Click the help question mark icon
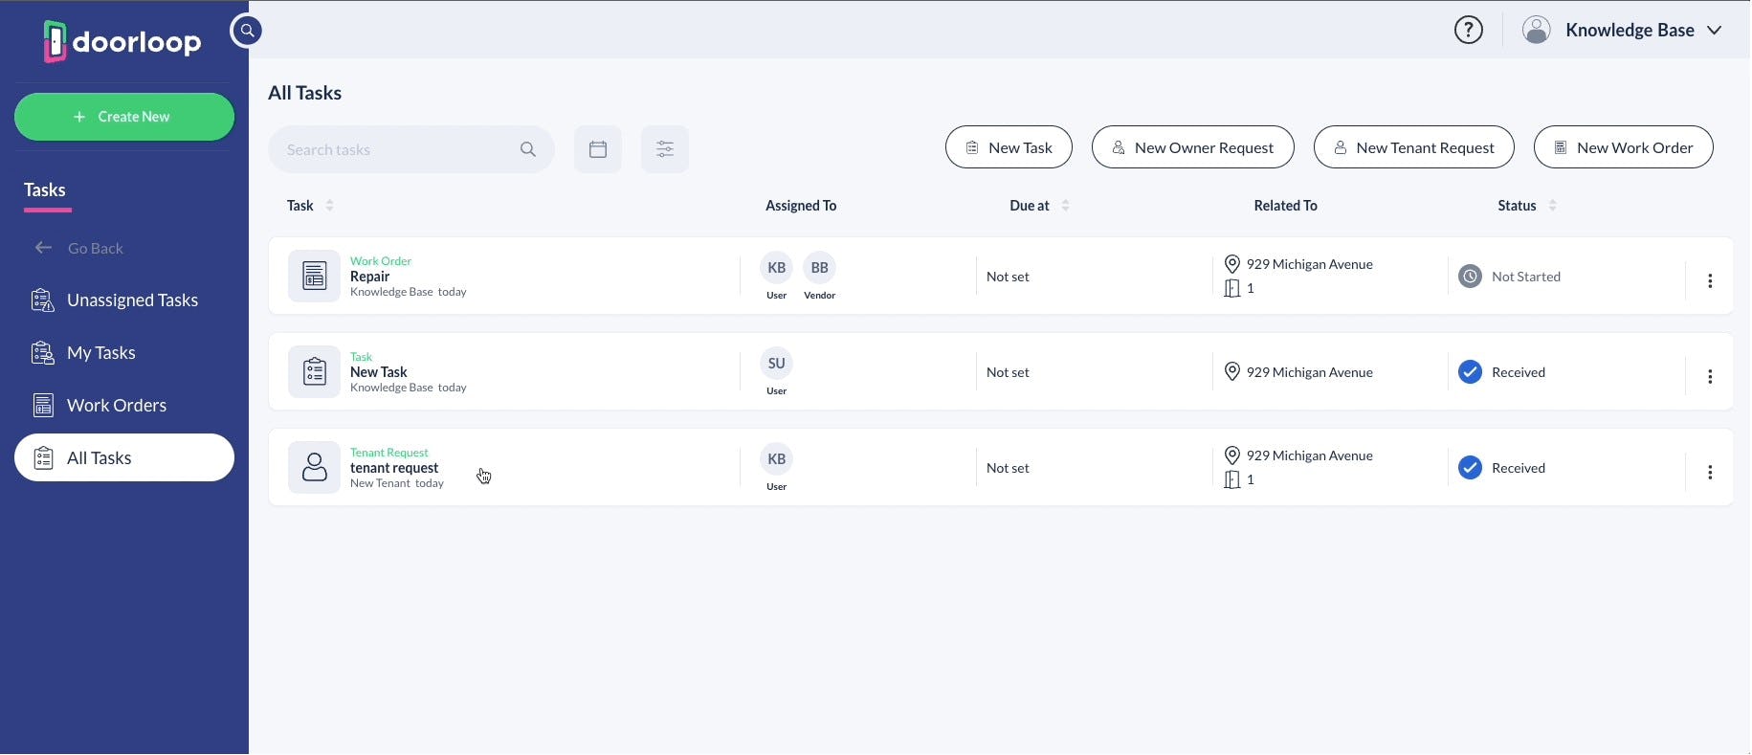This screenshot has width=1752, height=755. pyautogui.click(x=1468, y=31)
